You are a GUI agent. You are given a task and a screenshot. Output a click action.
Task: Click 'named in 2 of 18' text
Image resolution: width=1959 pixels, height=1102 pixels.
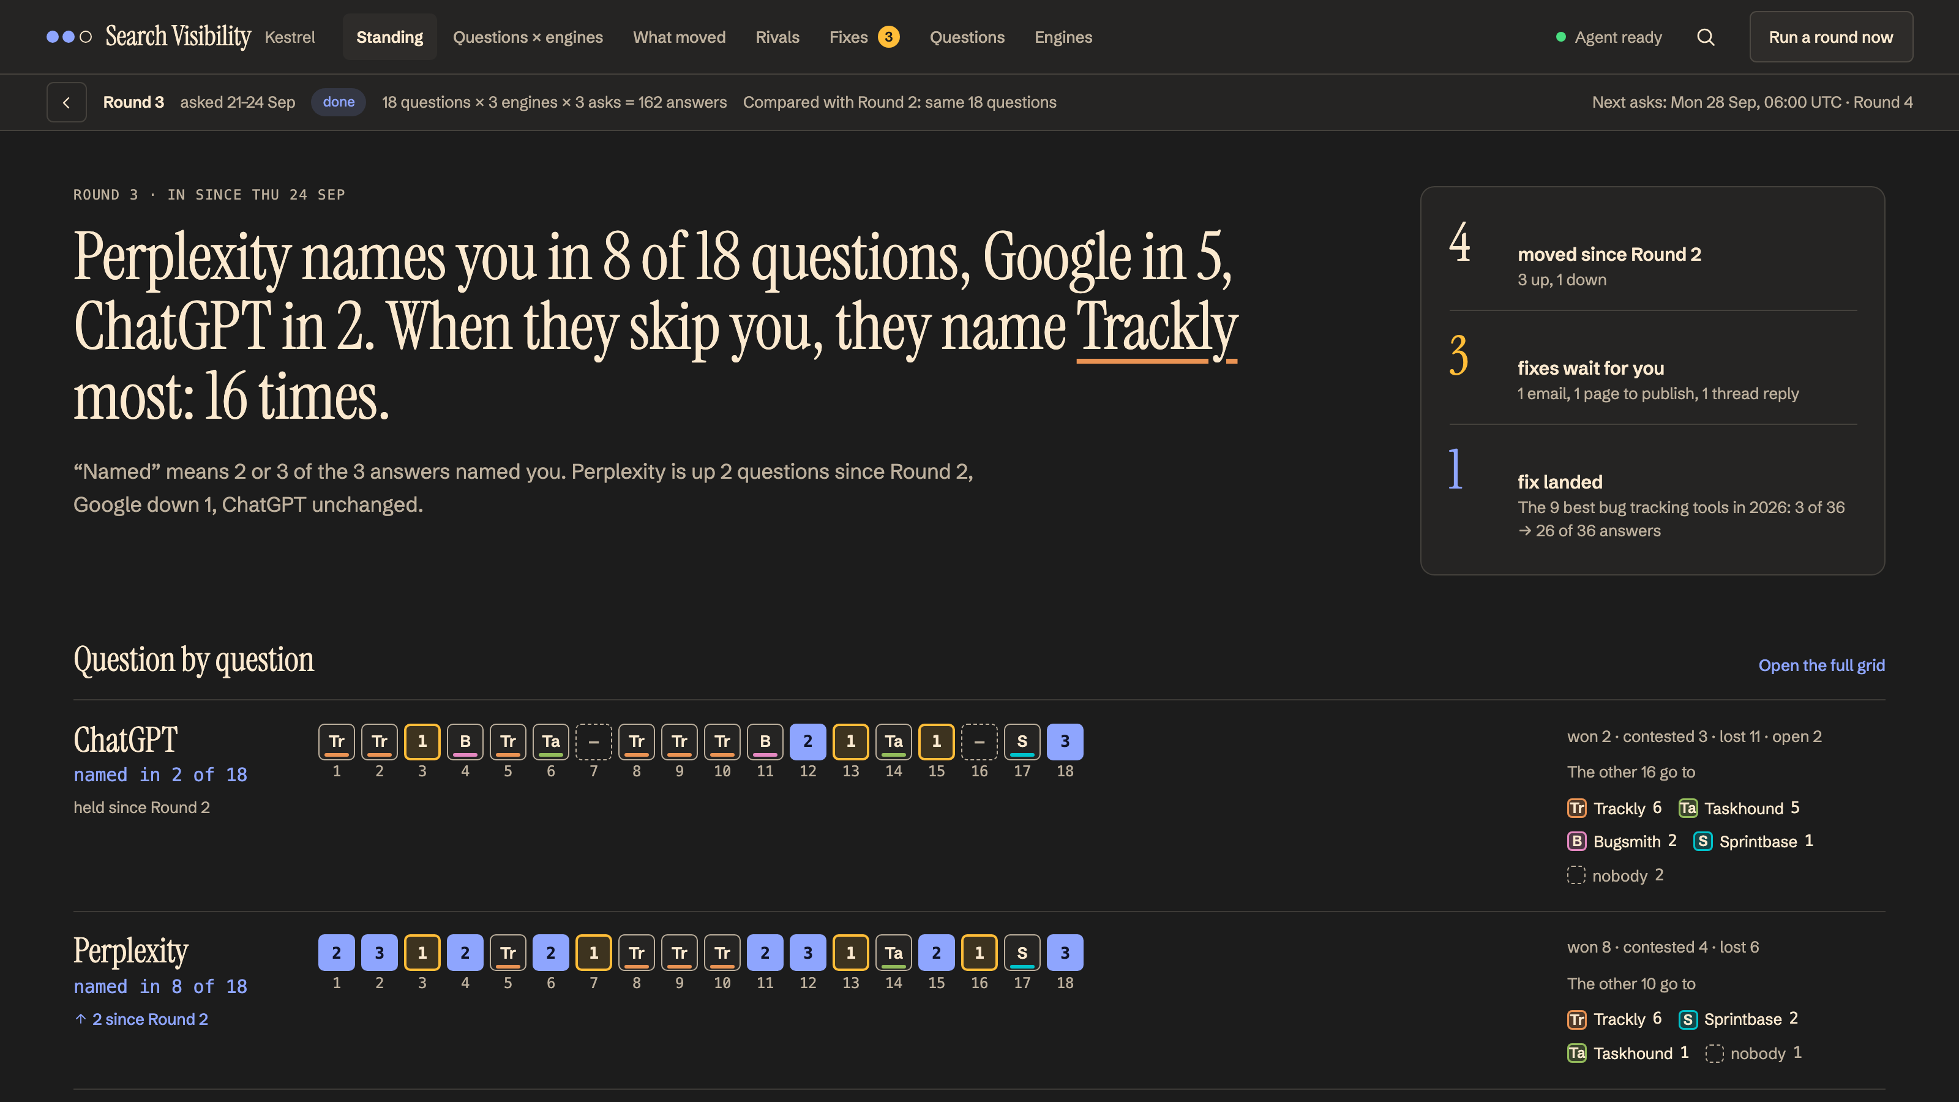160,775
